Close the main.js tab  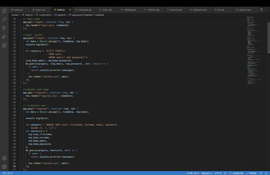pyautogui.click(x=70, y=10)
